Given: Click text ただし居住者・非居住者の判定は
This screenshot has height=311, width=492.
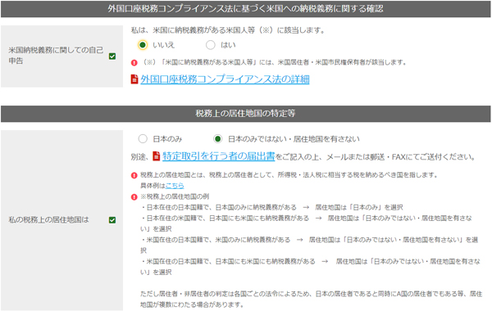Looking at the screenshot, I should (x=311, y=299).
